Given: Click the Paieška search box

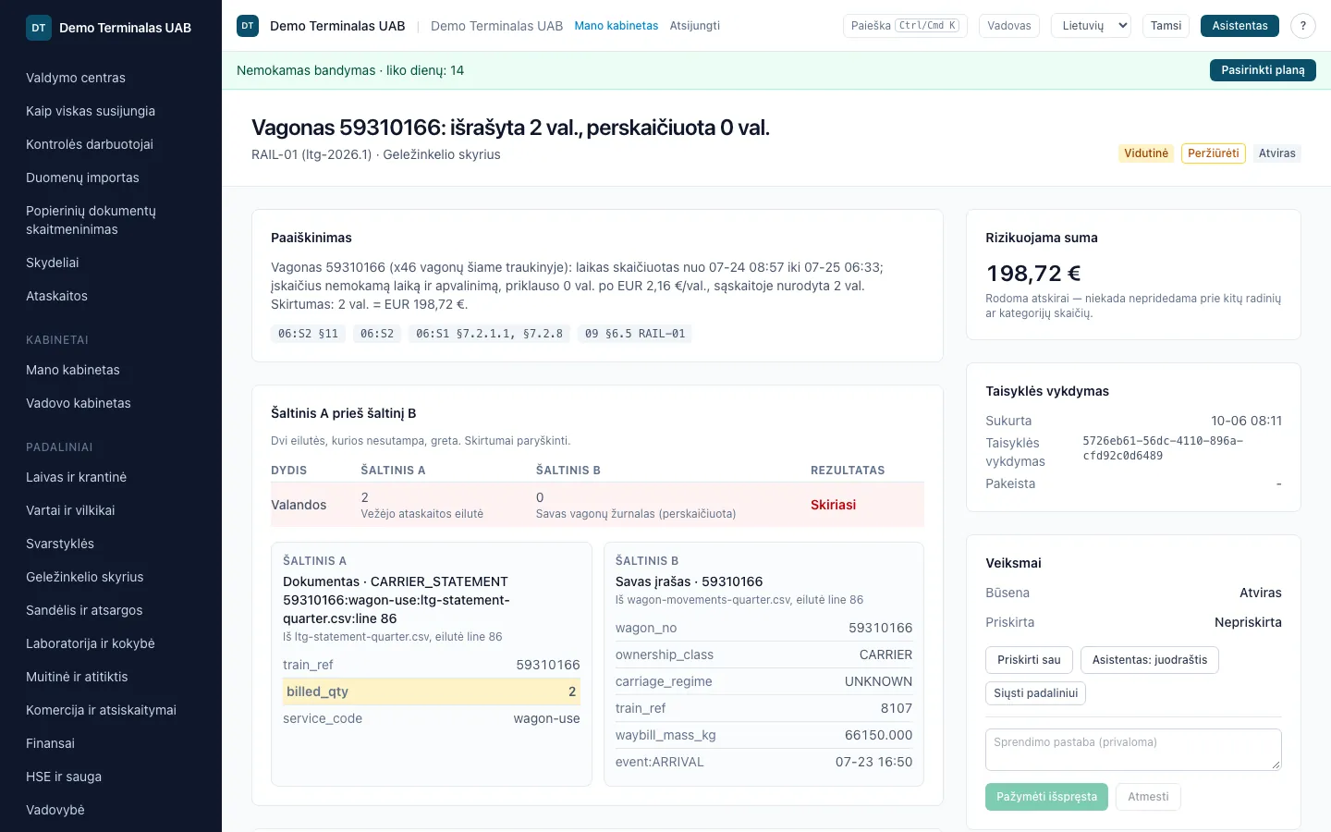Looking at the screenshot, I should click(905, 26).
